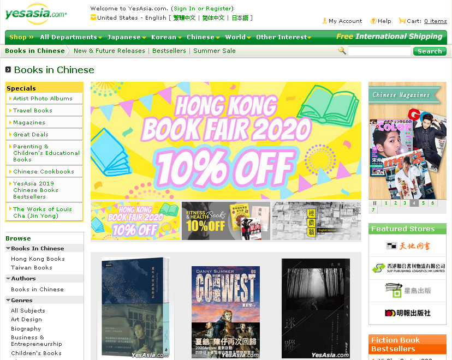Expand the Other Interest dropdown menu

283,37
